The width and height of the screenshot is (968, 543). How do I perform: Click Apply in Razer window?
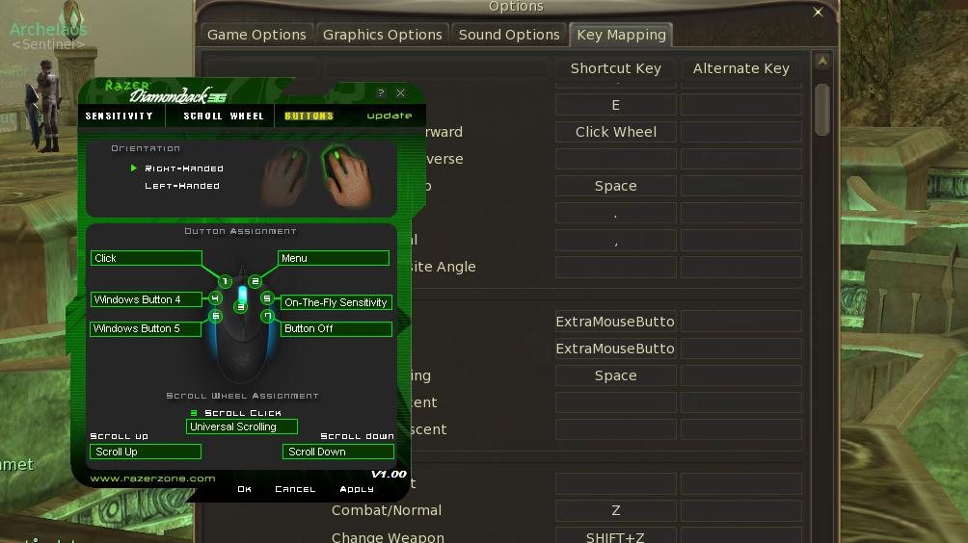[x=357, y=489]
